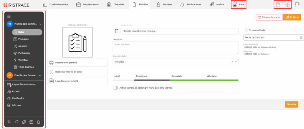
Task: Click the QR scan icon at sidebar bottom
Action: pos(9,122)
